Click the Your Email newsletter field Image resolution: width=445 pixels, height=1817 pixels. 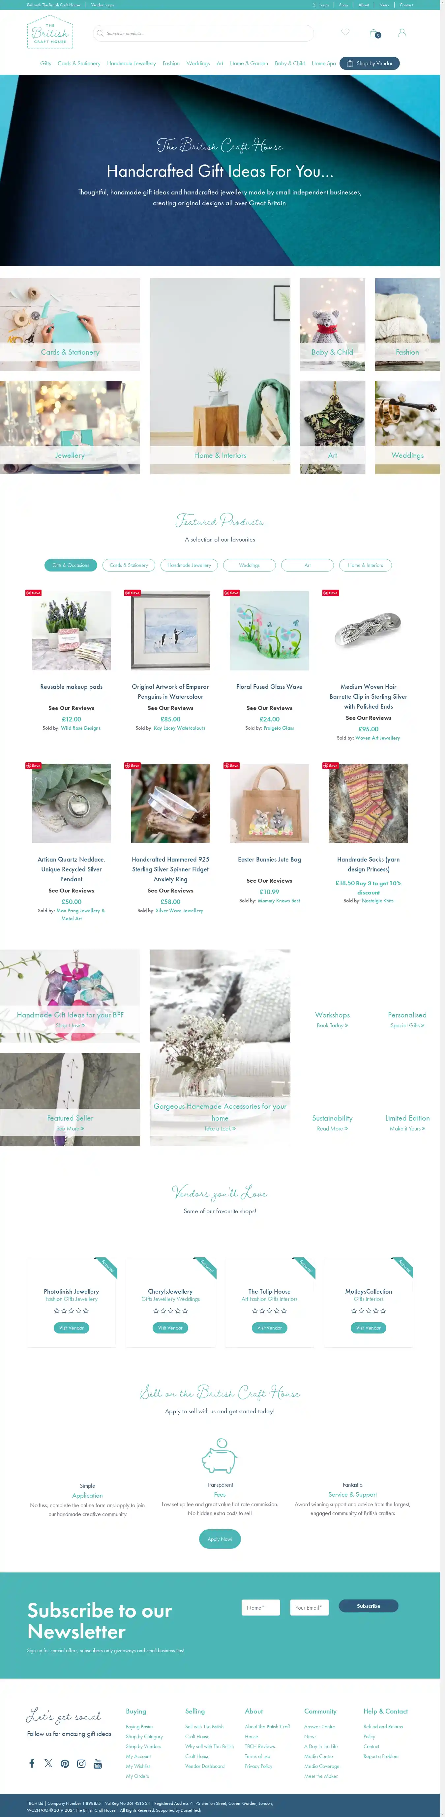309,1607
